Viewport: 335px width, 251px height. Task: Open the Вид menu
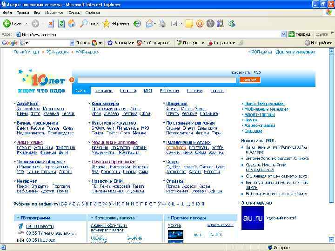click(37, 13)
